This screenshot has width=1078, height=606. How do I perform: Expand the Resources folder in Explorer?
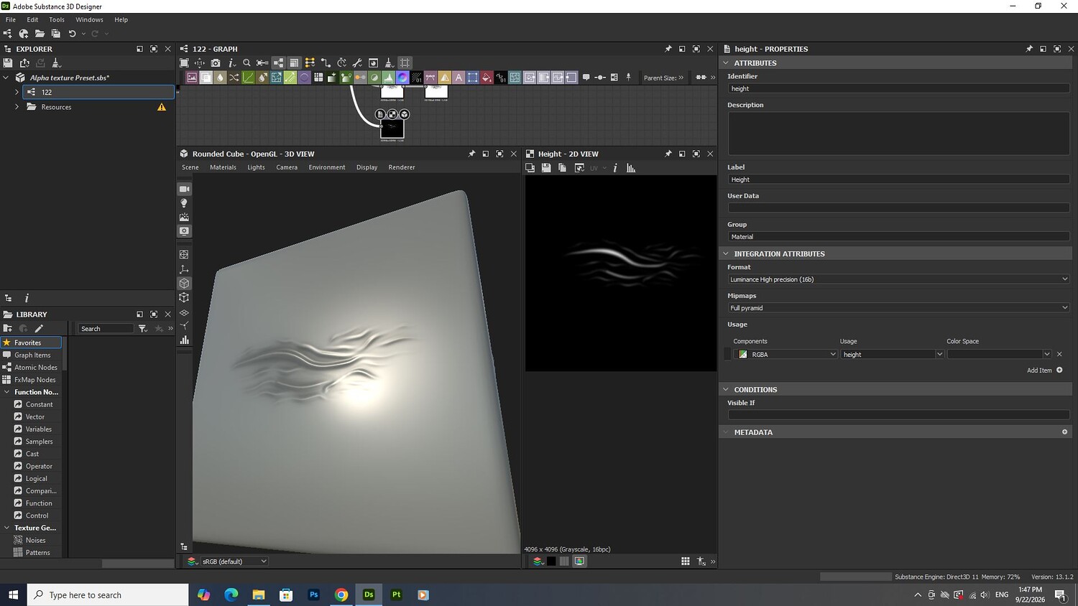[17, 107]
